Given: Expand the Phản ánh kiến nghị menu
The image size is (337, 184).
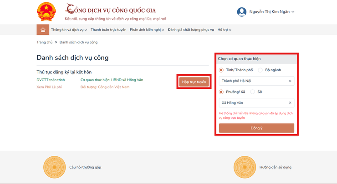Looking at the screenshot, I should point(147,30).
